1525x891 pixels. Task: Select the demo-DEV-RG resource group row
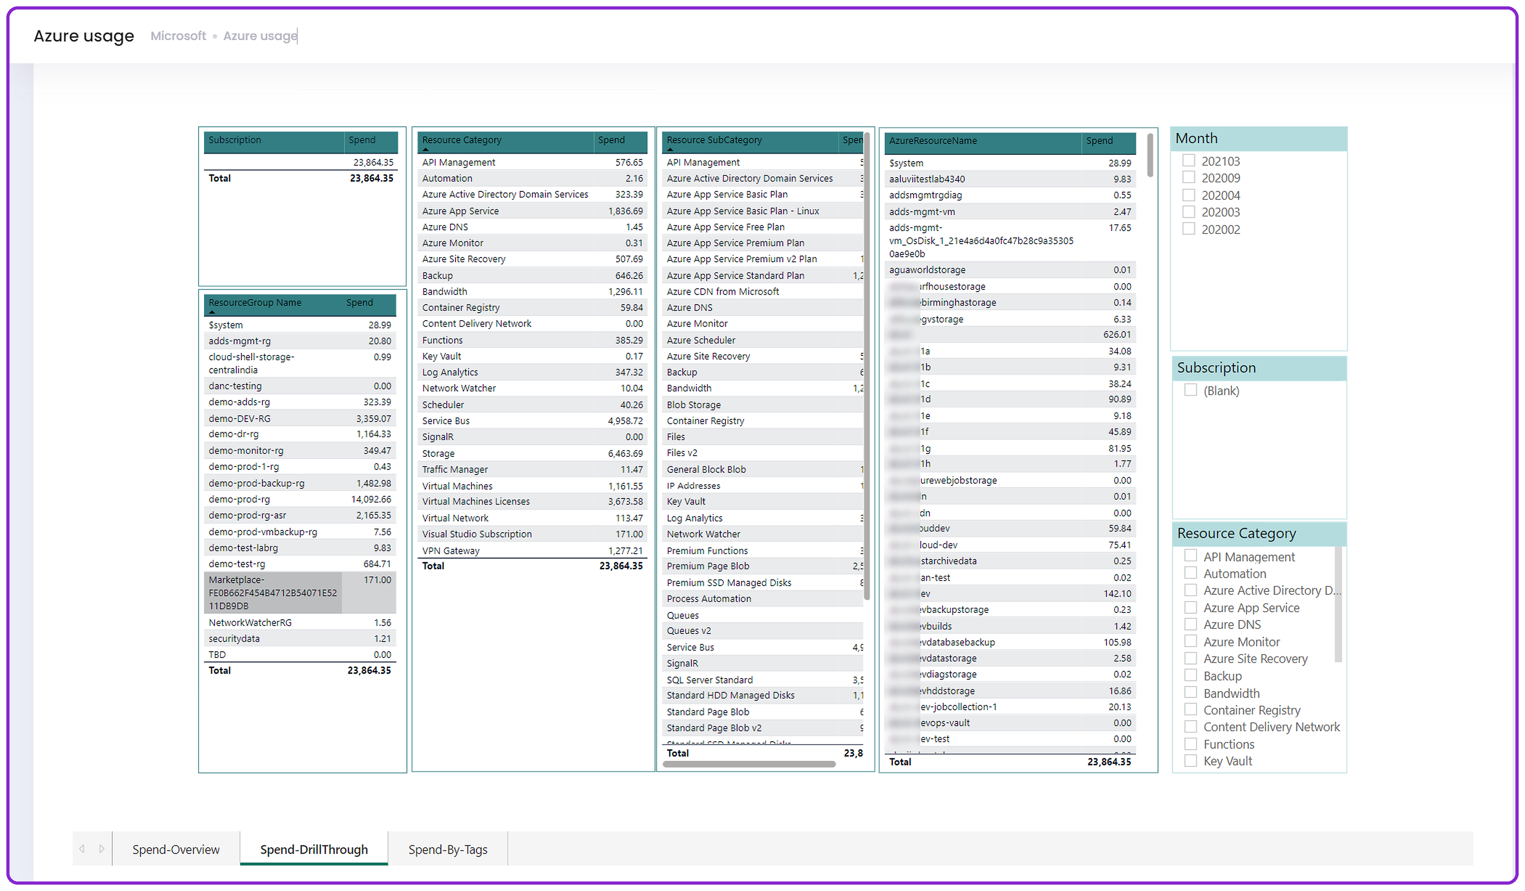tap(300, 418)
